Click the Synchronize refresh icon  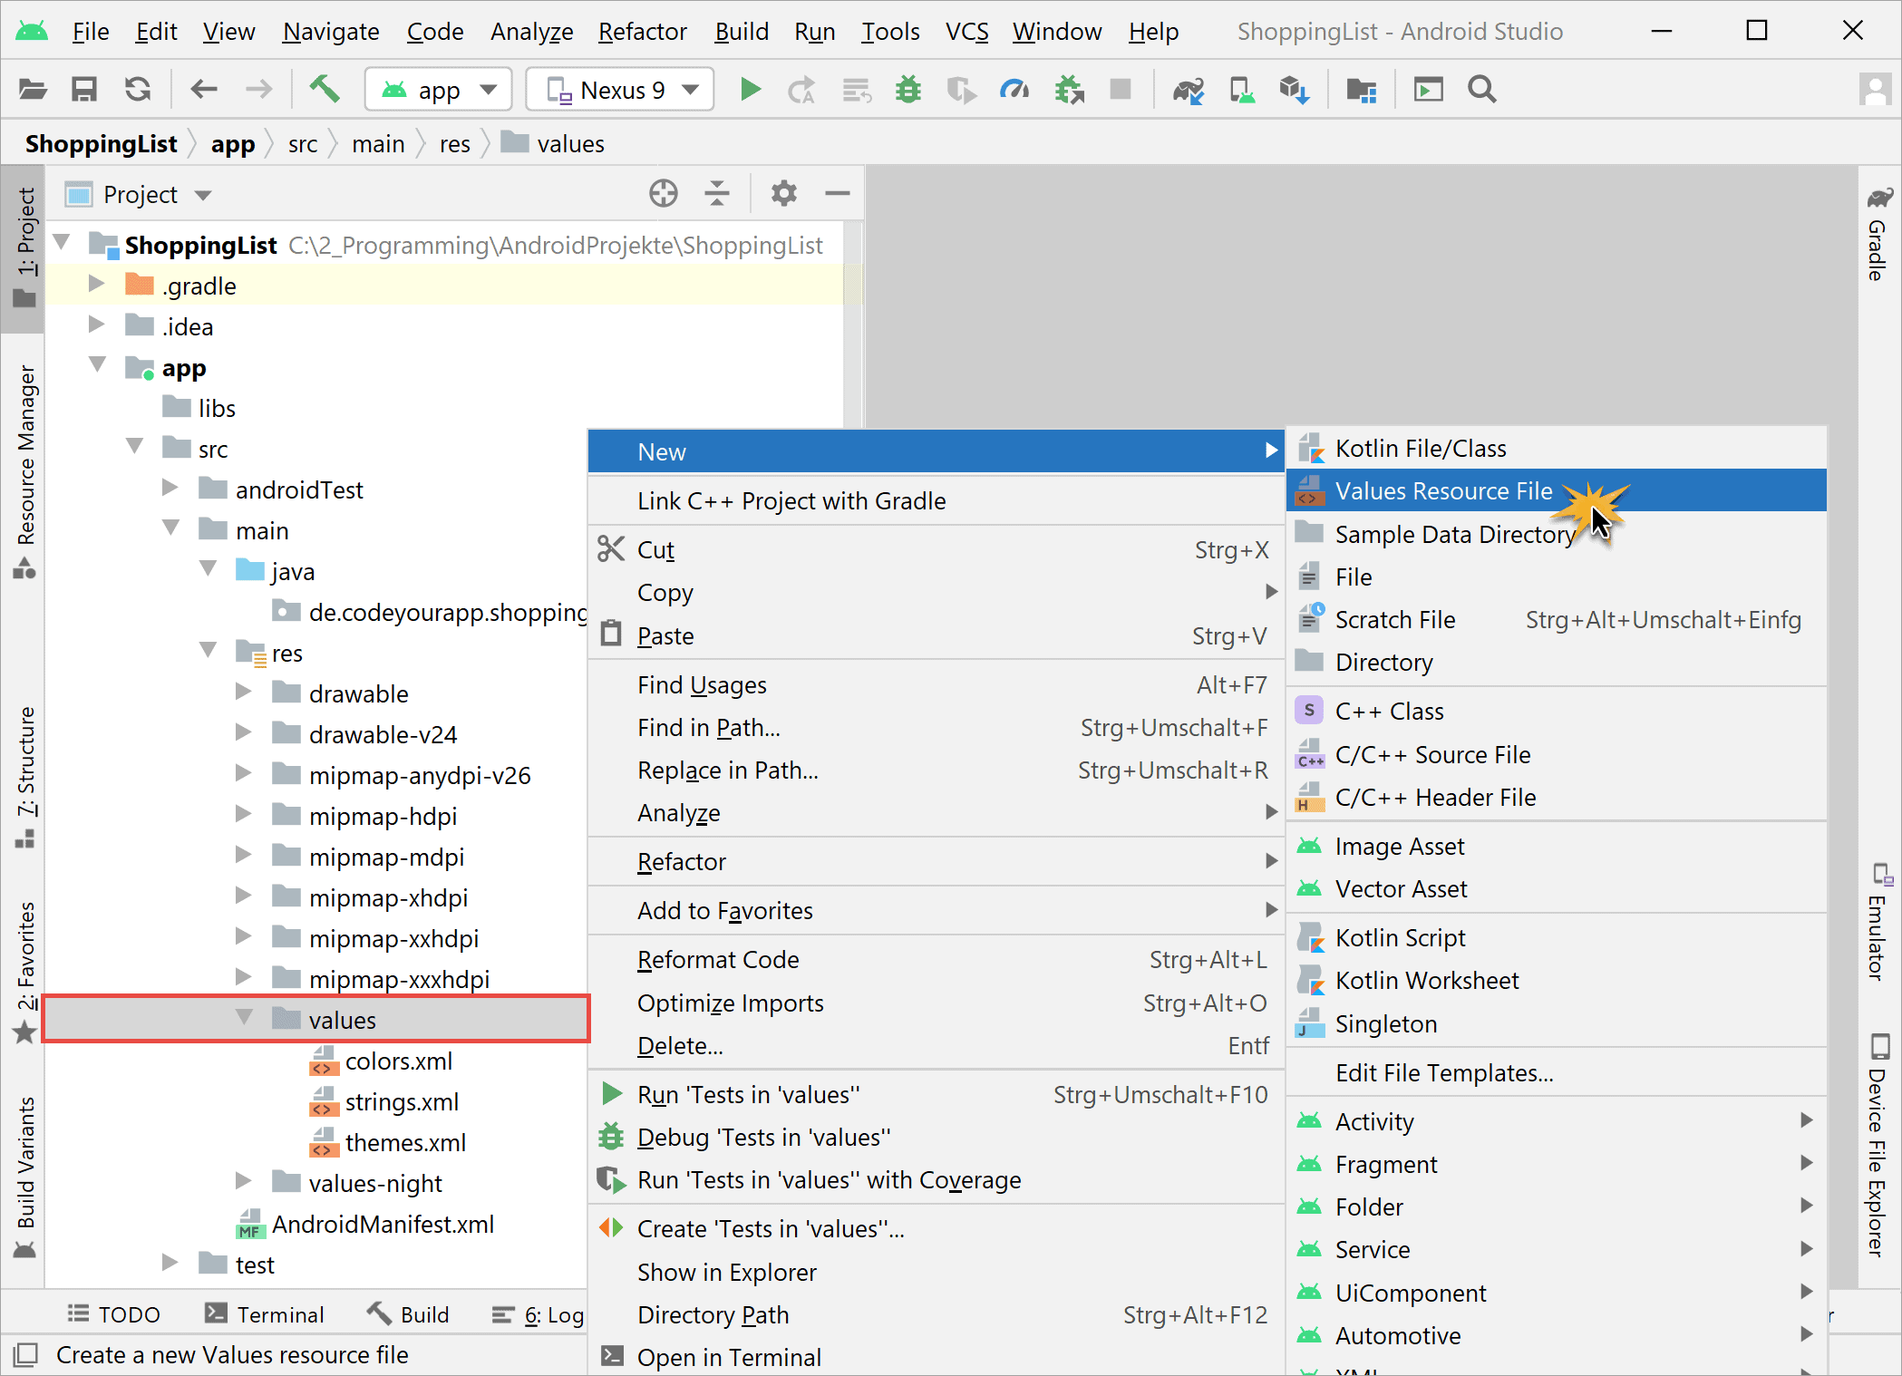coord(137,89)
